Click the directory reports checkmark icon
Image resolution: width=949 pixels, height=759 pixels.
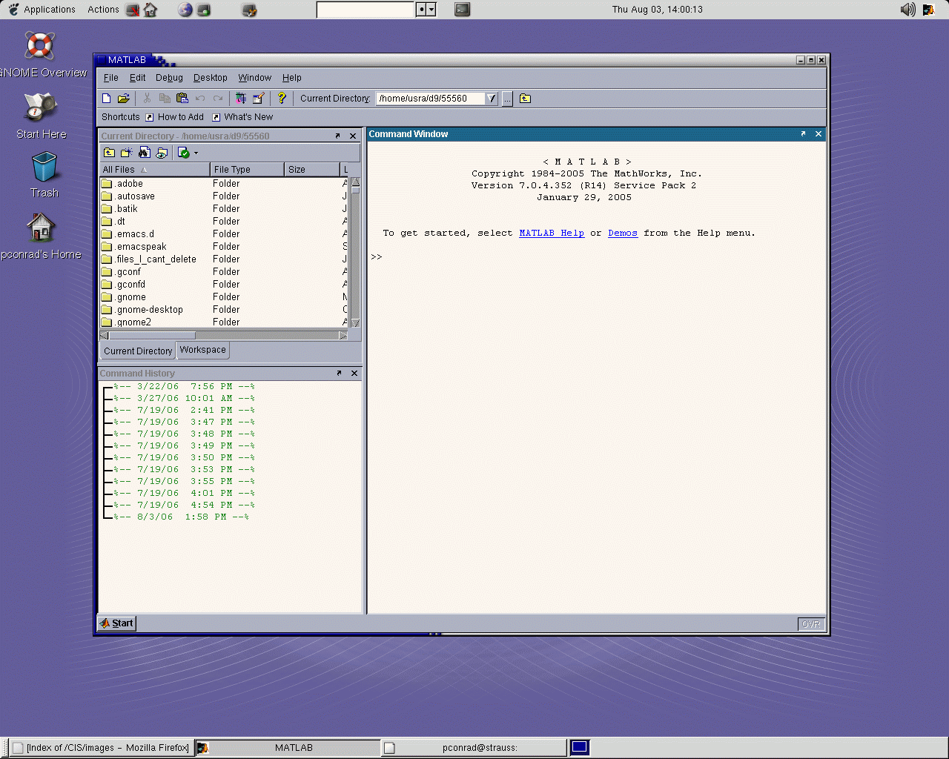coord(184,153)
